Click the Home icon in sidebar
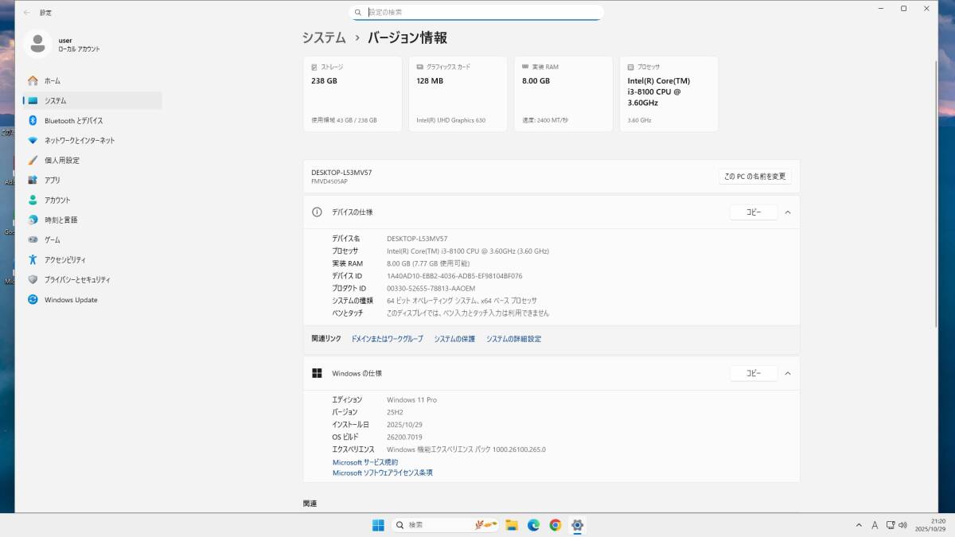 [x=33, y=81]
